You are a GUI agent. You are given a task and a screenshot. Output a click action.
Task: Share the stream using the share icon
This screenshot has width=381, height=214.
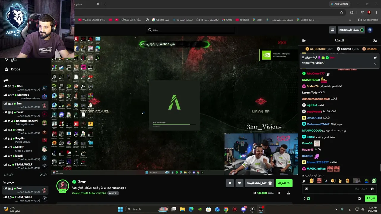coord(279,193)
